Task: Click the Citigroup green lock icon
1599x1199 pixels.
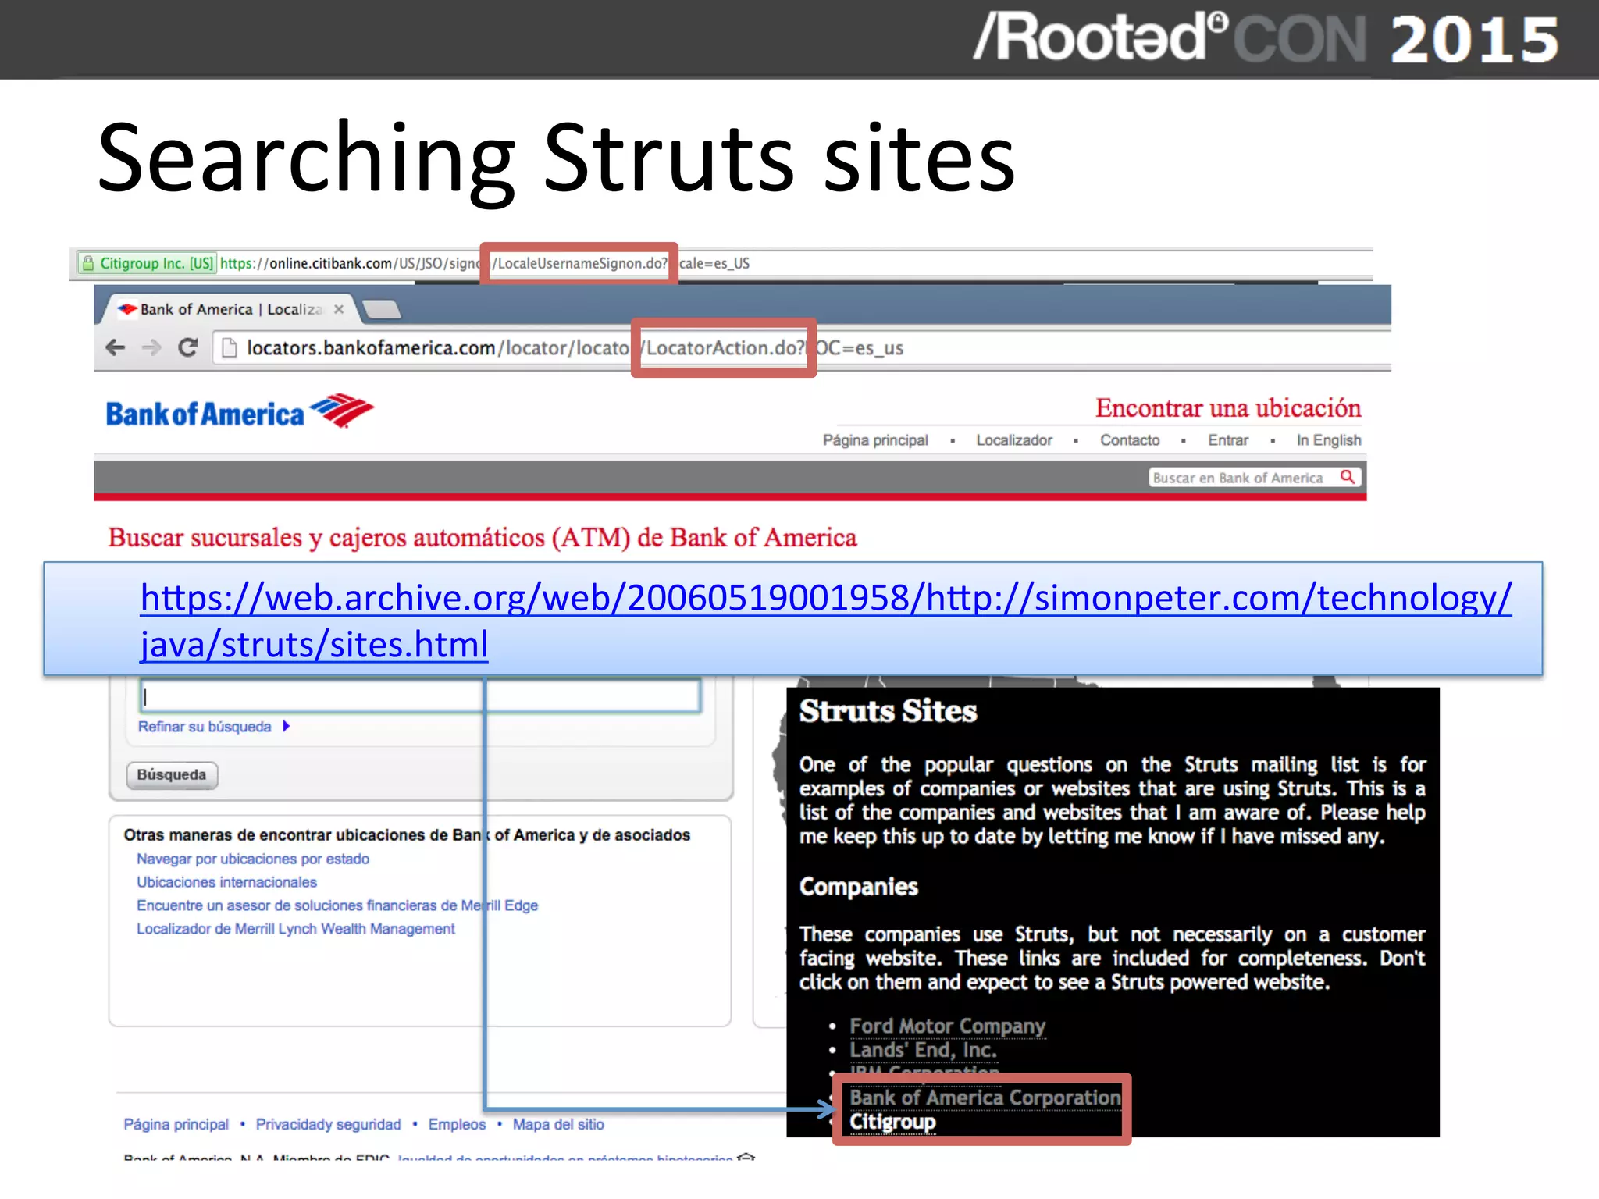Action: pyautogui.click(x=88, y=263)
